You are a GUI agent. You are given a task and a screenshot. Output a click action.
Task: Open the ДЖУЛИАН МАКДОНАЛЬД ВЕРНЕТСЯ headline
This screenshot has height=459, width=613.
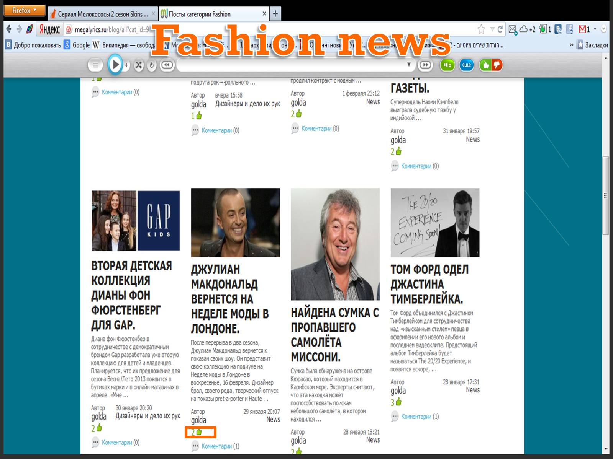click(230, 299)
